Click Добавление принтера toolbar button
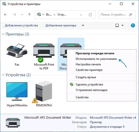 click(x=61, y=25)
